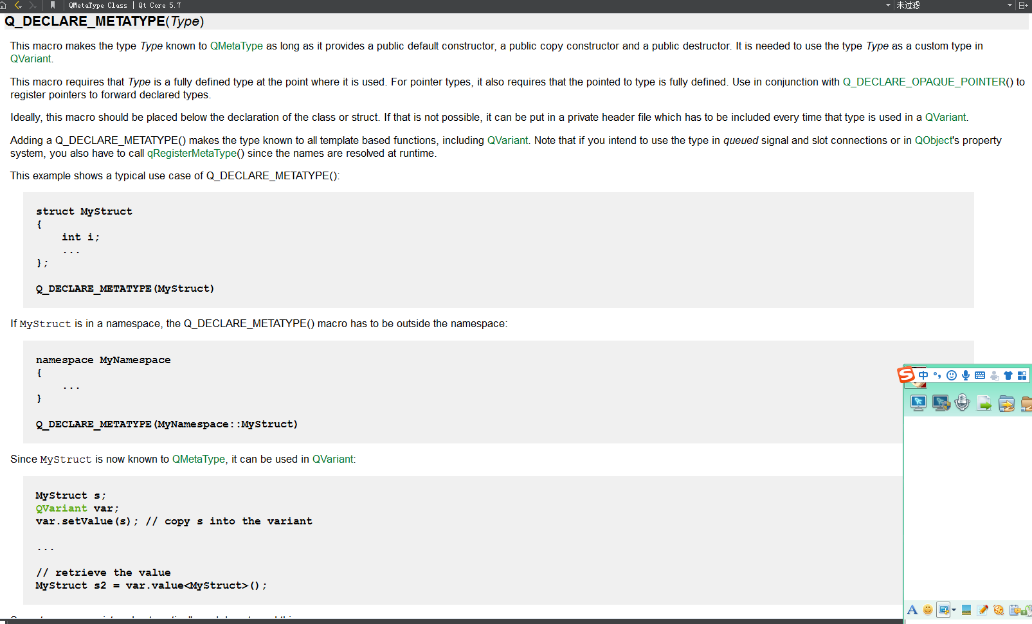Screen dimensions: 1032x624
Task: Click shared folder icon with yellow arrow
Action: tap(1006, 403)
